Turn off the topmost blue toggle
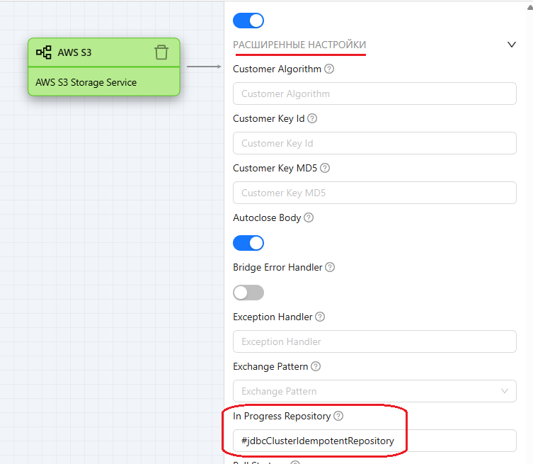This screenshot has height=464, width=533. click(248, 20)
